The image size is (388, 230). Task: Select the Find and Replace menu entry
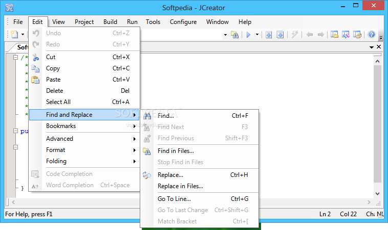[x=84, y=115]
